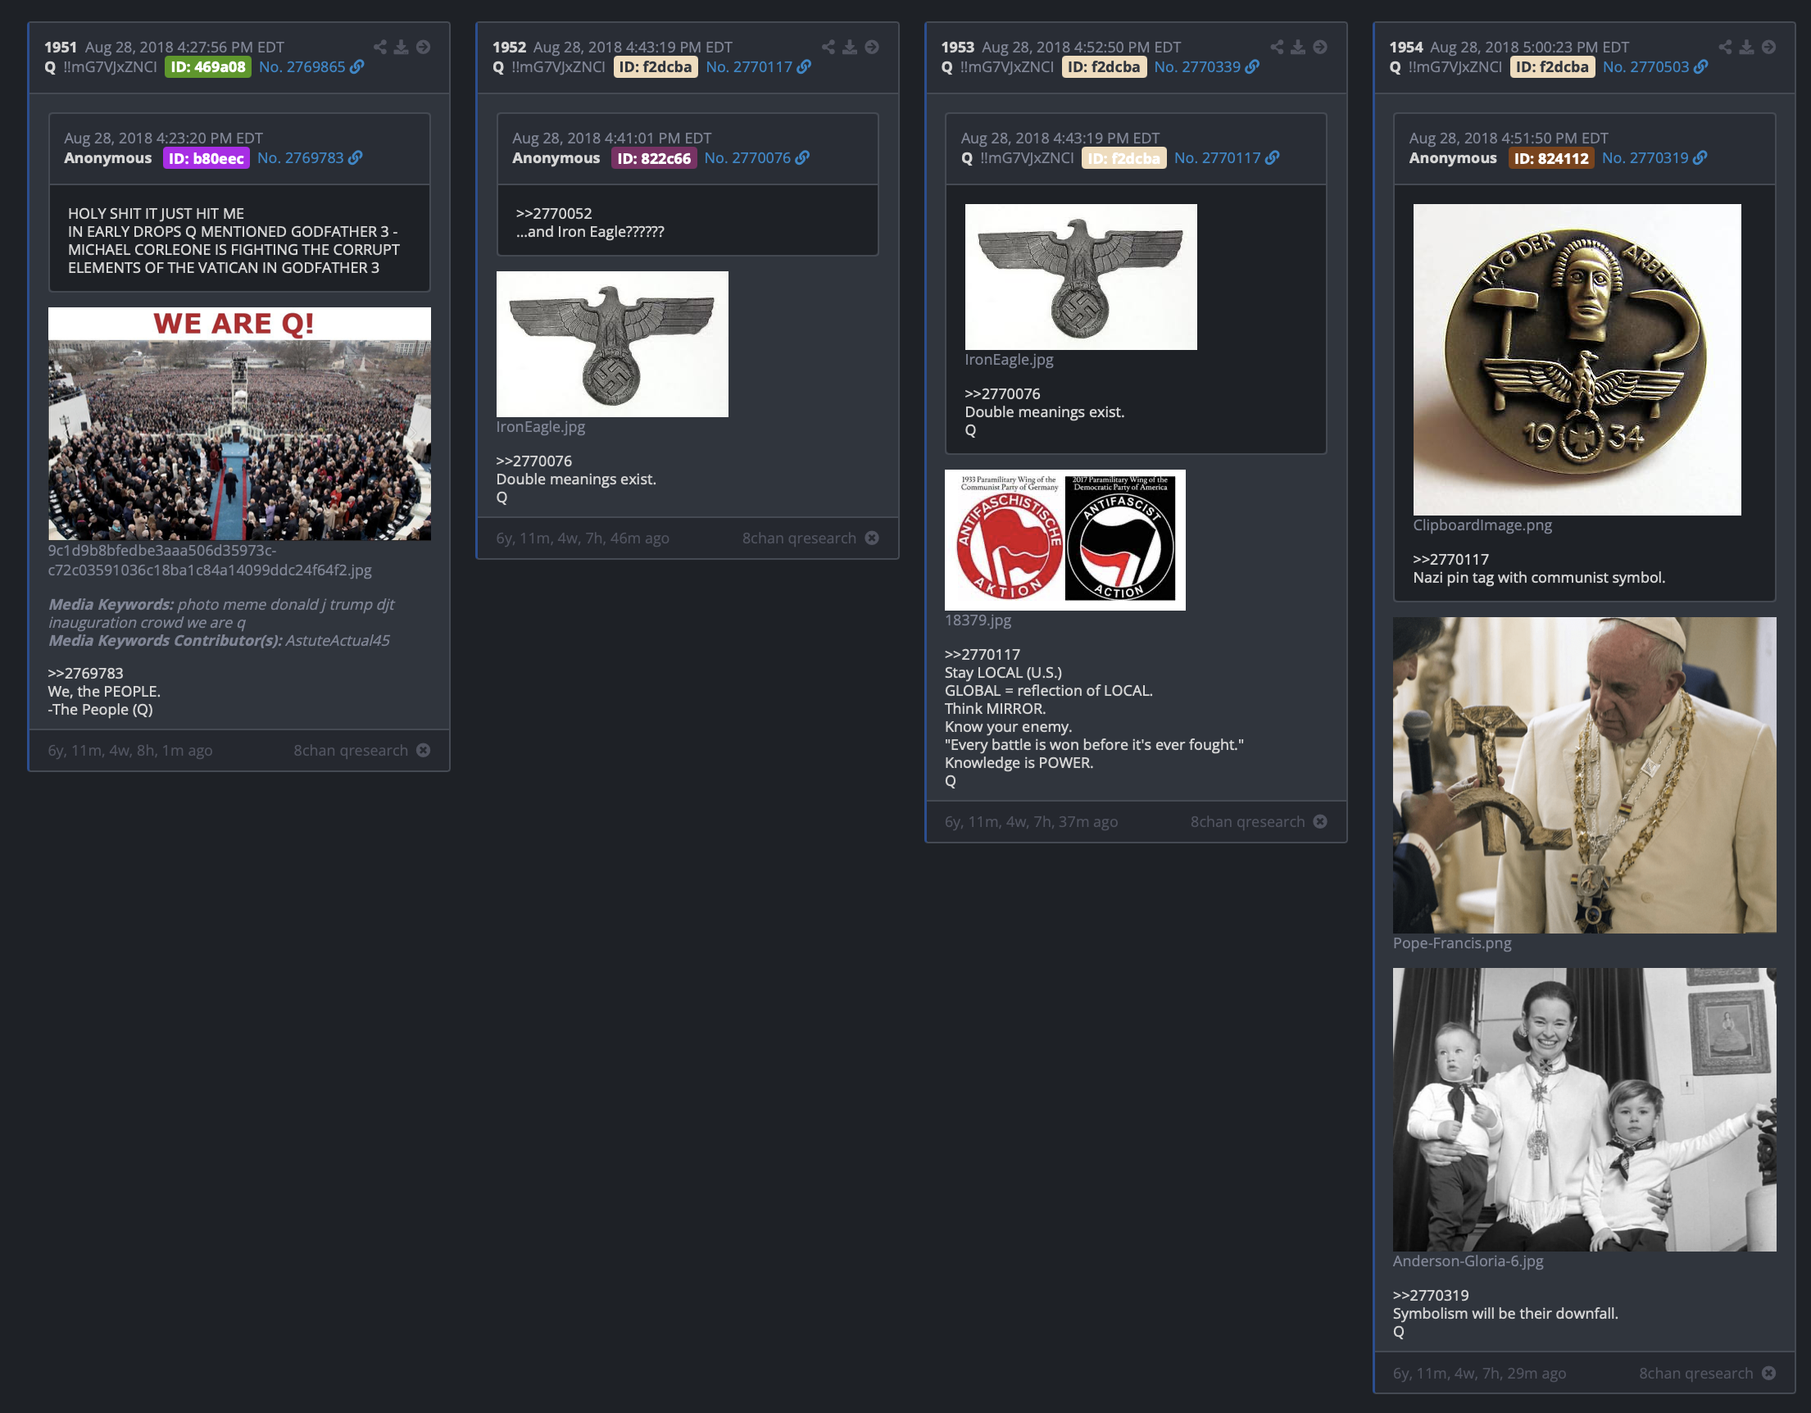Image resolution: width=1811 pixels, height=1413 pixels.
Task: Click the AstuteActual45 contributor name
Action: point(338,641)
